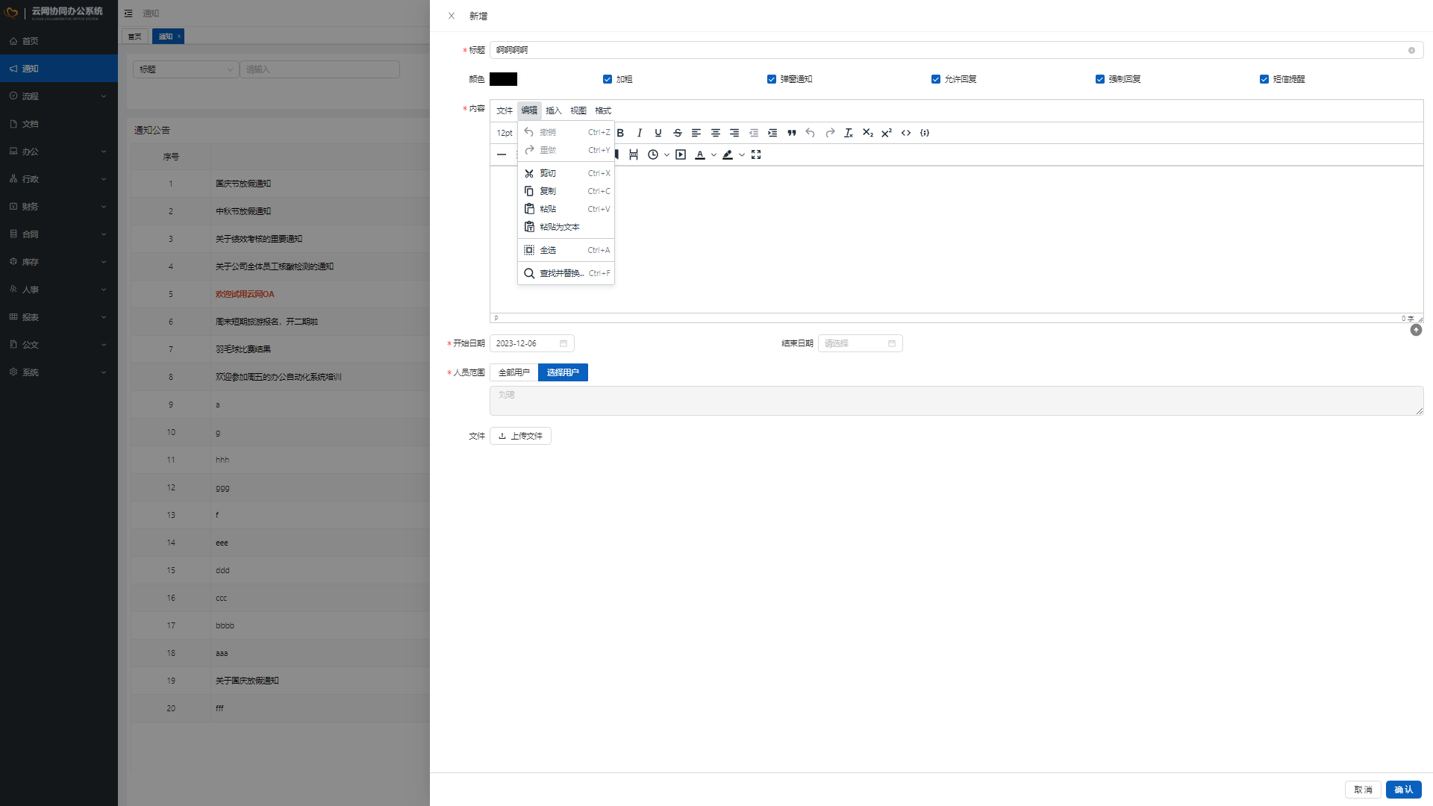The width and height of the screenshot is (1433, 806).
Task: Toggle bold formatting in the editor toolbar
Action: [620, 133]
